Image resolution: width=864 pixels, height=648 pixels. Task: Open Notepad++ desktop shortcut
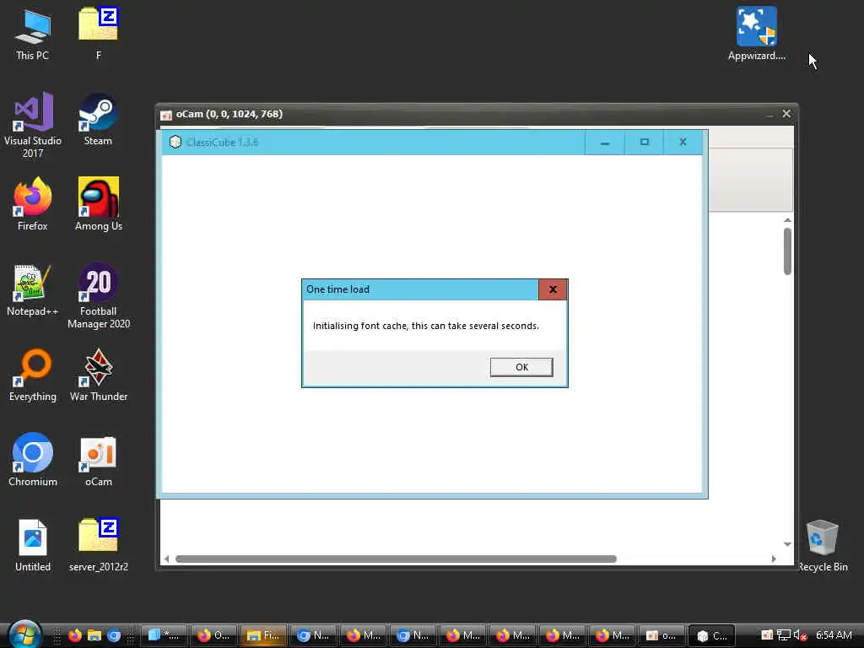click(33, 290)
